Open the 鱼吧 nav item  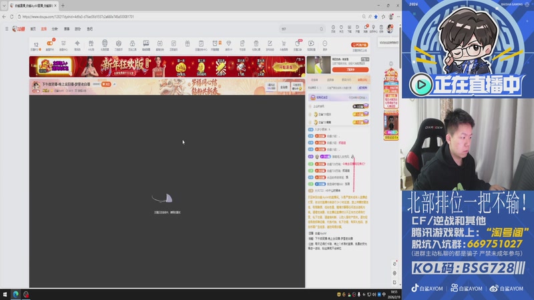(x=89, y=29)
